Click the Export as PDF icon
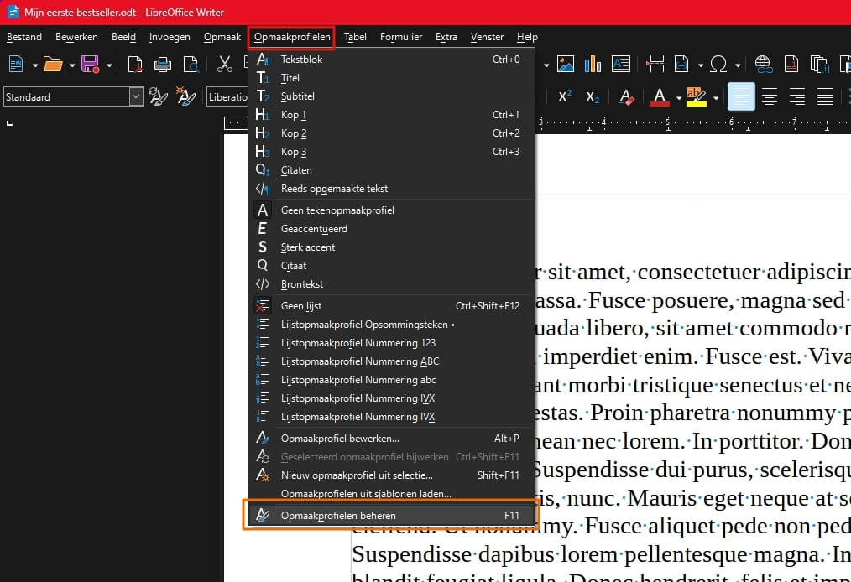The width and height of the screenshot is (851, 582). pos(135,65)
